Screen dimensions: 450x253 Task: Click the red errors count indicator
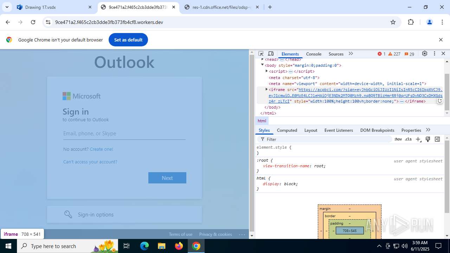[x=381, y=54]
